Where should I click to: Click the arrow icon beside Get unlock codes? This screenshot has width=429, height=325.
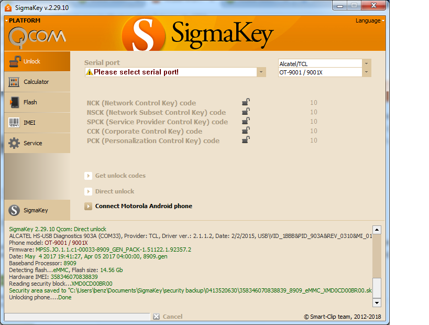(88, 176)
